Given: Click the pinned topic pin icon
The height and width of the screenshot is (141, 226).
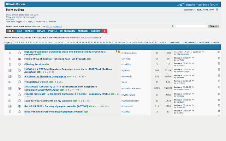Looking at the screenshot, I should [116, 51].
